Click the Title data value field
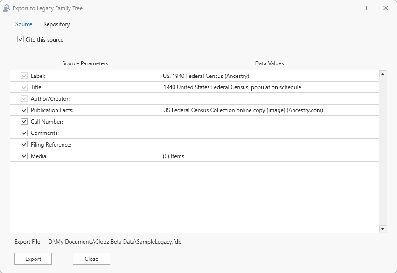397x273 pixels. (x=269, y=87)
